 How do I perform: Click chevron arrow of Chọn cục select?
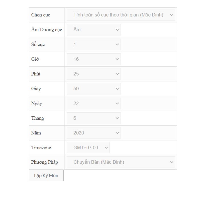171,15
